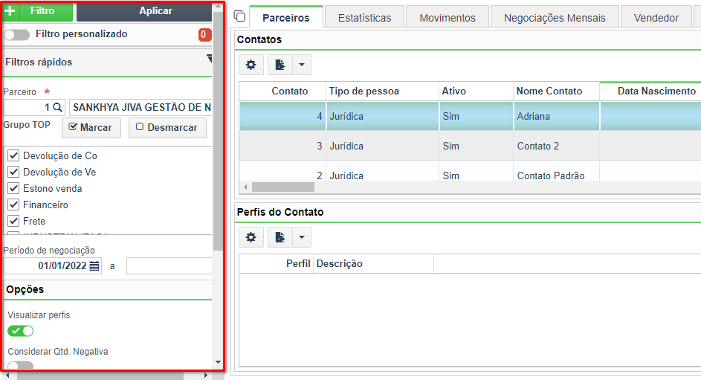Sort by the Perfil column header
This screenshot has height=380, width=701.
tap(277, 264)
